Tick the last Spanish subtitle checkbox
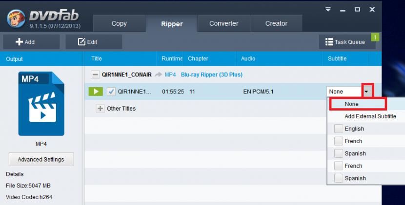The height and width of the screenshot is (205, 405). 338,178
